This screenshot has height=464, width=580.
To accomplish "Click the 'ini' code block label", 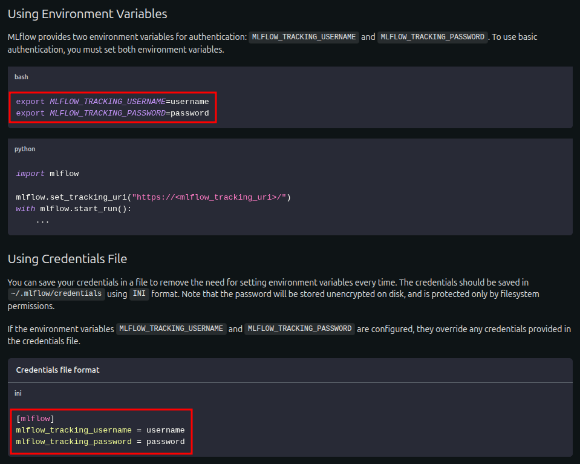I will [18, 393].
